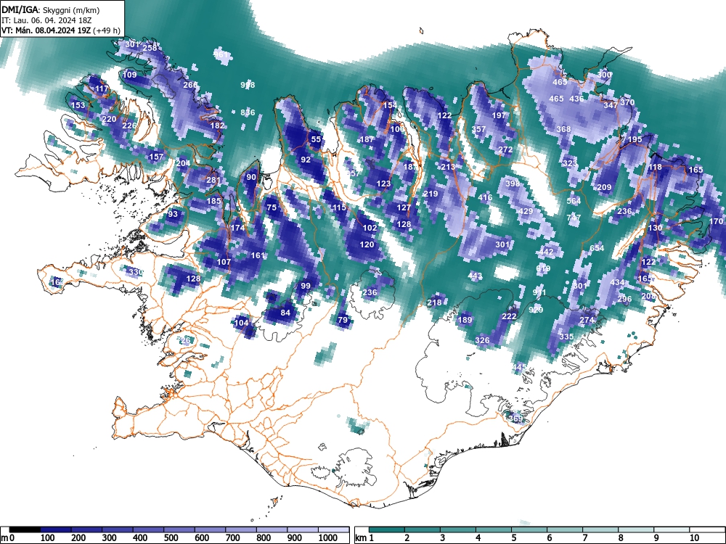Click the '90' visibility value on the map

coord(251,177)
